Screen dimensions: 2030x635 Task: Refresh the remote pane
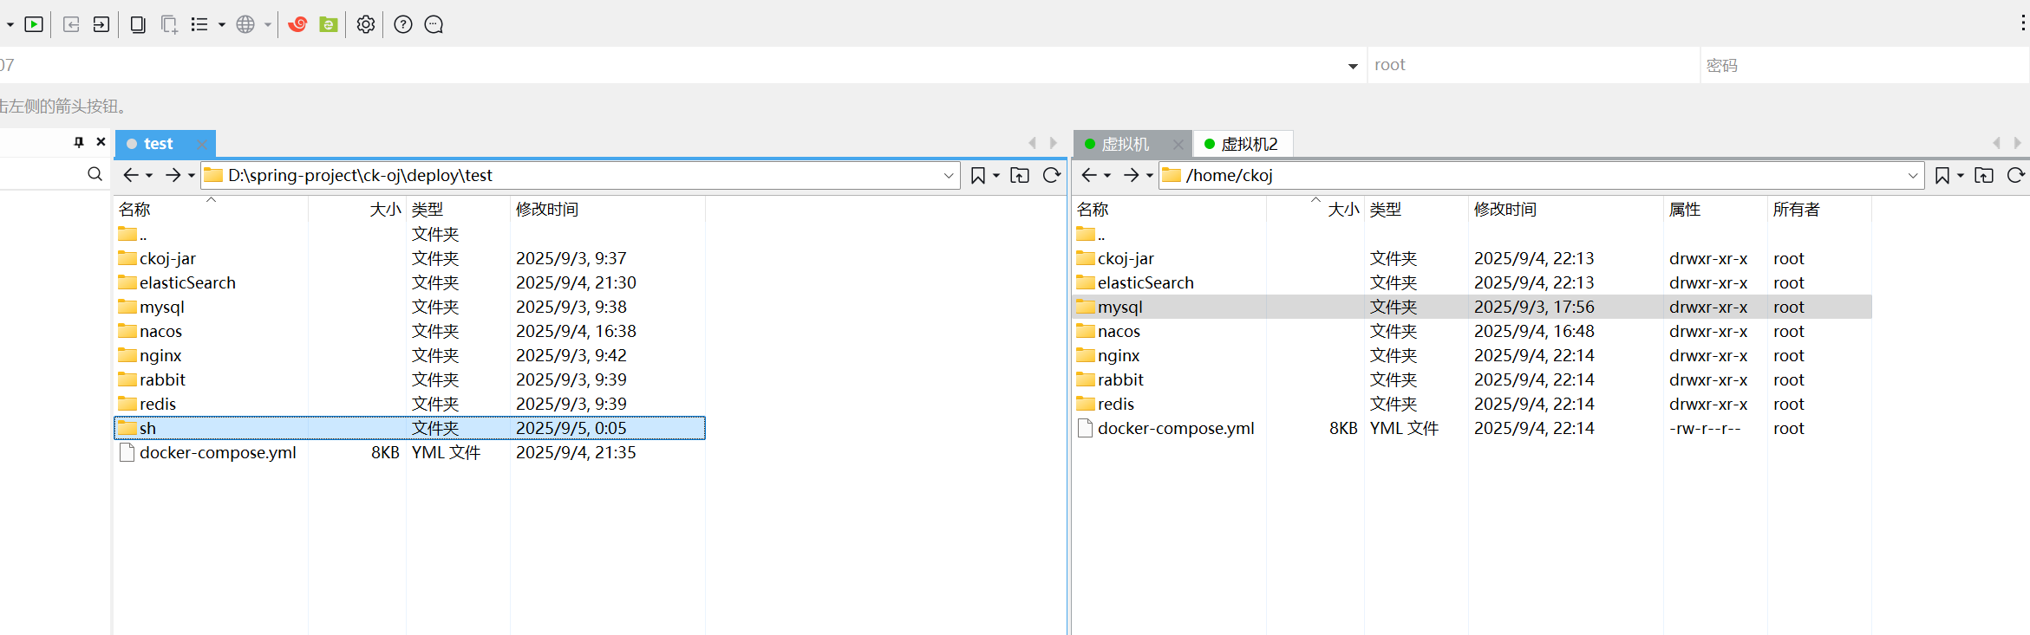tap(2016, 175)
